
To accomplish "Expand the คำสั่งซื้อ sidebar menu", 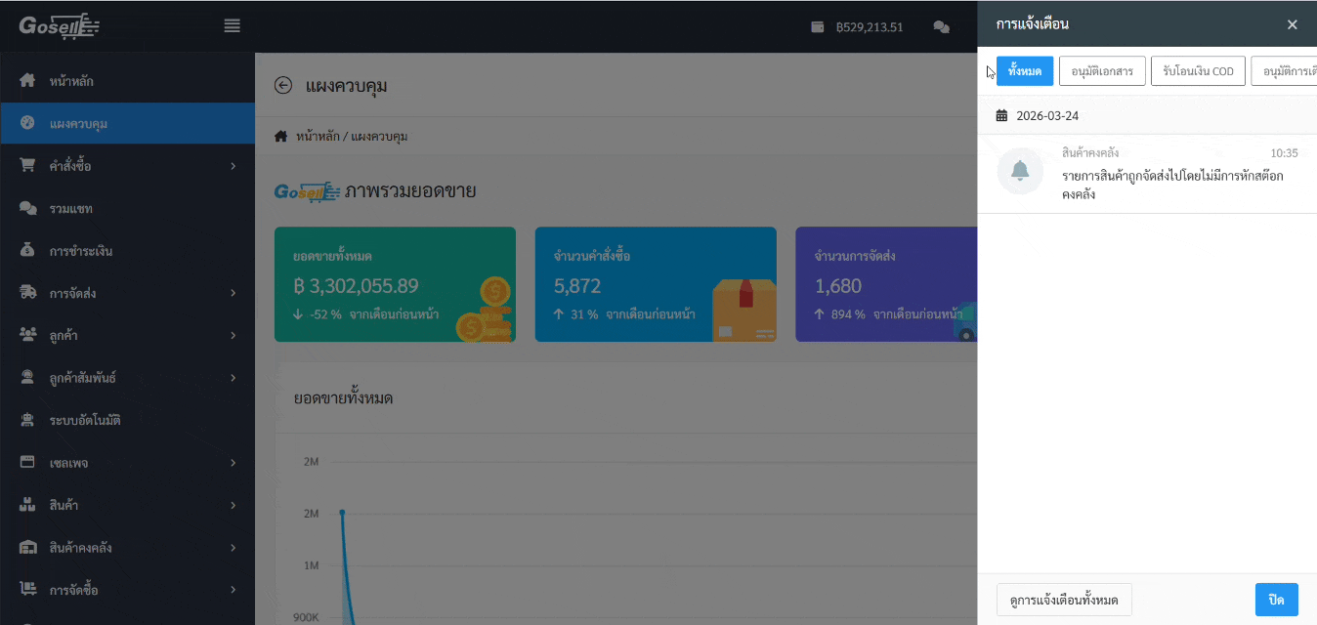I will [127, 166].
